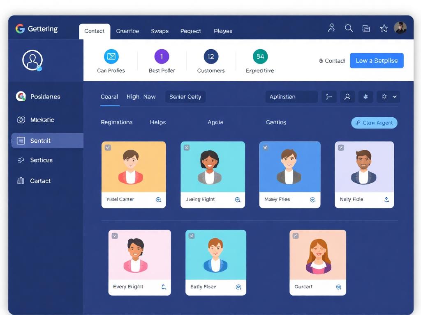Click chat icon on Malay Files card

pyautogui.click(x=312, y=200)
